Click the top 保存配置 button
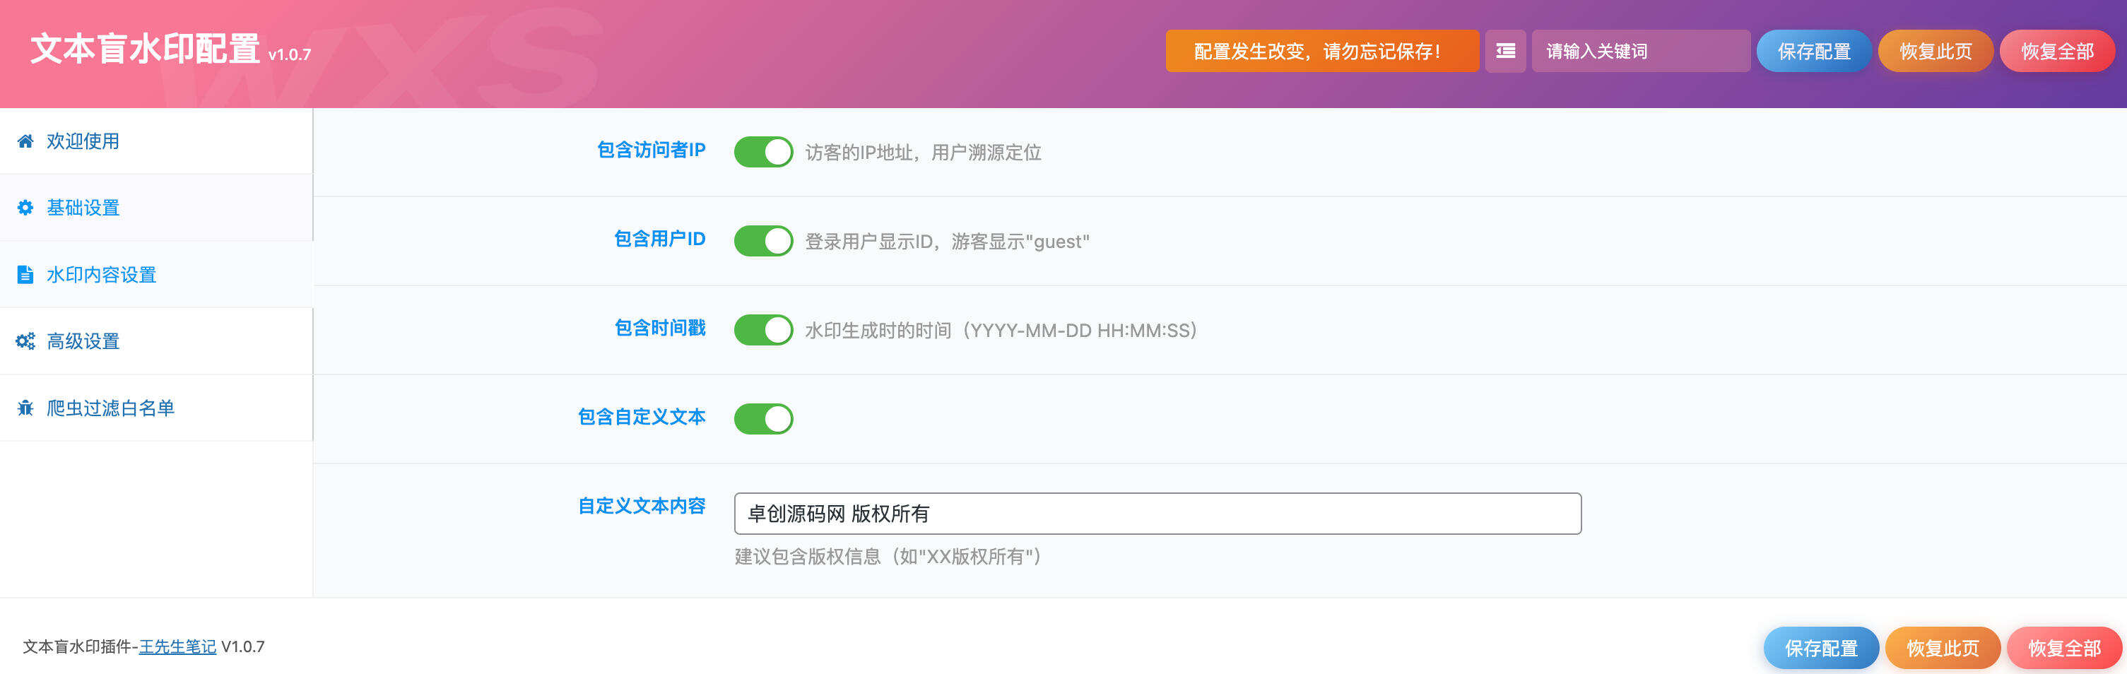The width and height of the screenshot is (2127, 674). 1813,51
